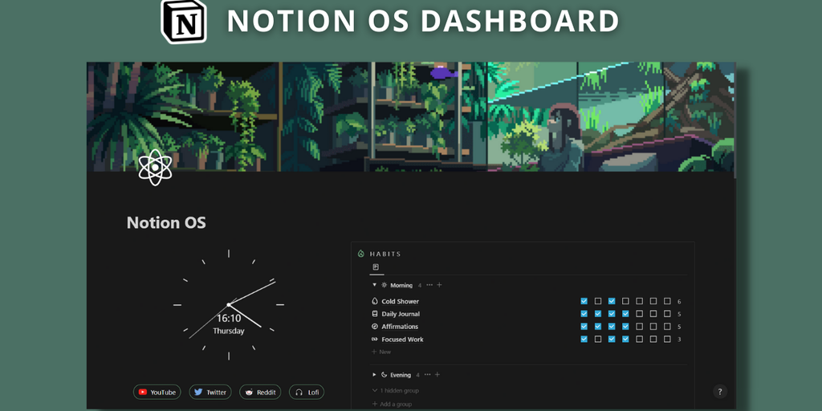The width and height of the screenshot is (822, 411).
Task: Open the Lofi shortcut button
Action: tap(307, 392)
